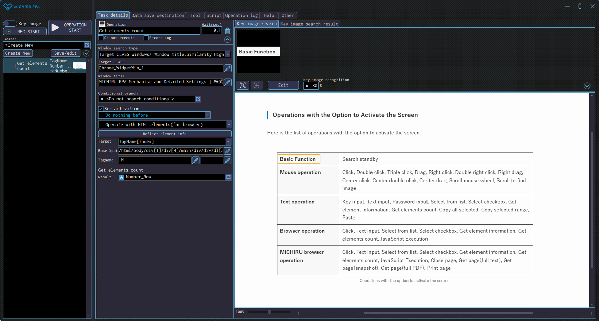The image size is (599, 321).
Task: Switch to the Operation log tab
Action: (x=241, y=15)
